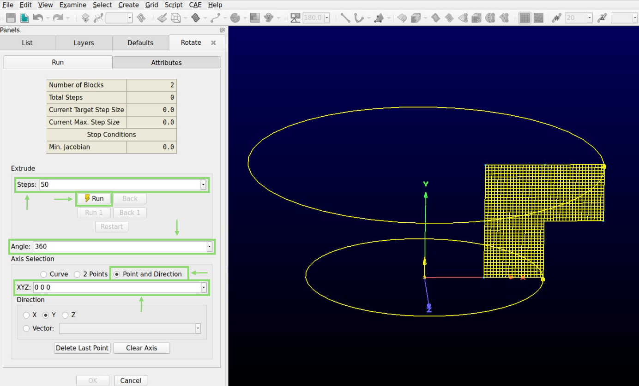Click the Cancel button

click(x=131, y=380)
